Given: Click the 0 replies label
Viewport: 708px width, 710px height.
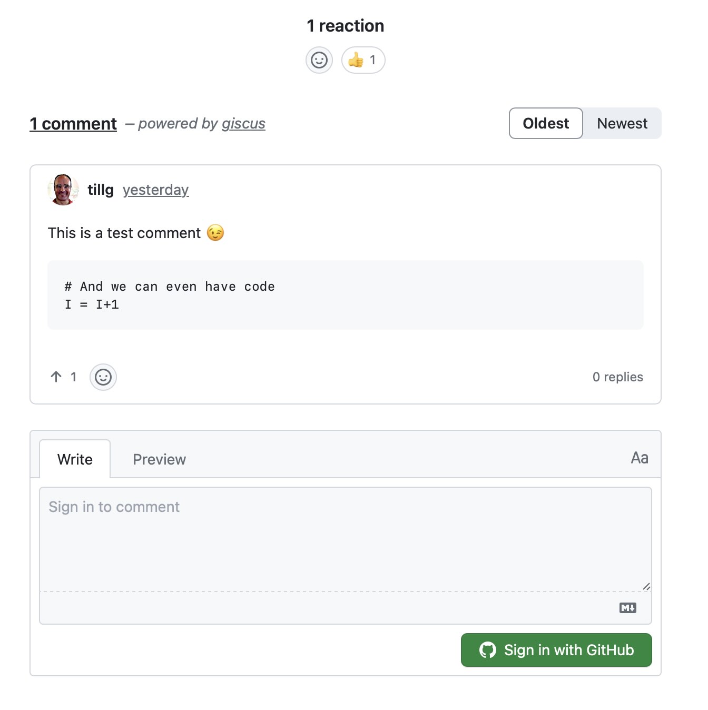Looking at the screenshot, I should (617, 377).
